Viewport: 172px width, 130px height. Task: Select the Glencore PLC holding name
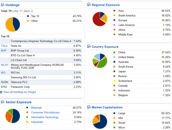[19, 82]
